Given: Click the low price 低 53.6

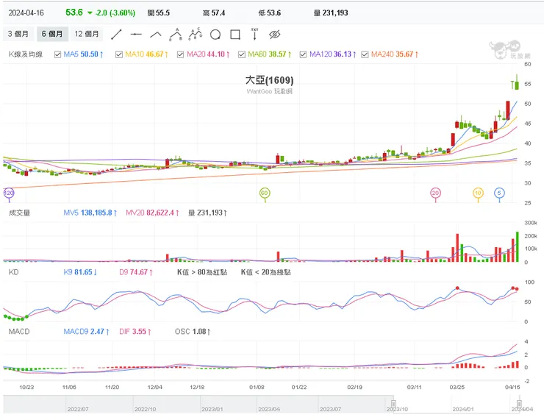Looking at the screenshot, I should (270, 13).
